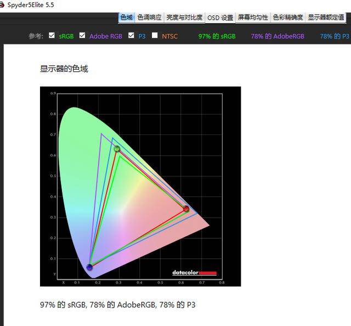Image resolution: width=351 pixels, height=326 pixels.
Task: Uncheck the sRGB reference checkbox
Action: tap(52, 36)
